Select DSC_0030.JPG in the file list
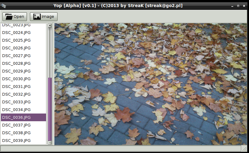The image size is (249, 153). pos(23,79)
